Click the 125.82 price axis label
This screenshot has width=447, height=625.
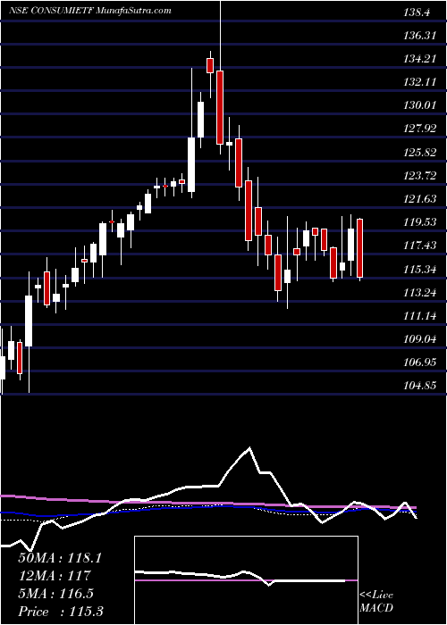(x=419, y=153)
